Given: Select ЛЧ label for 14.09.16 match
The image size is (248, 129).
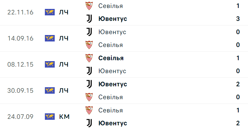Looking at the screenshot, I should (63, 38).
